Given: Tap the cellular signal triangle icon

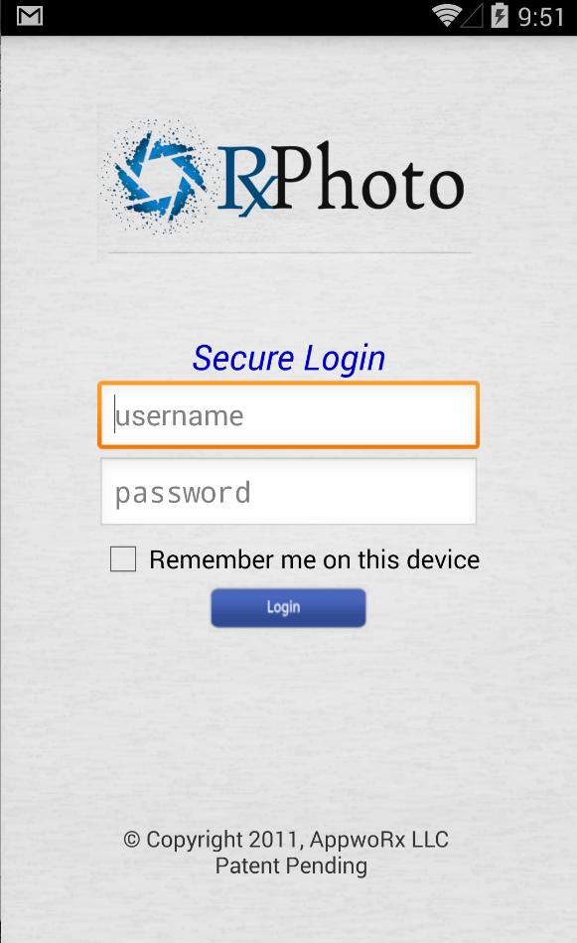Looking at the screenshot, I should 473,16.
